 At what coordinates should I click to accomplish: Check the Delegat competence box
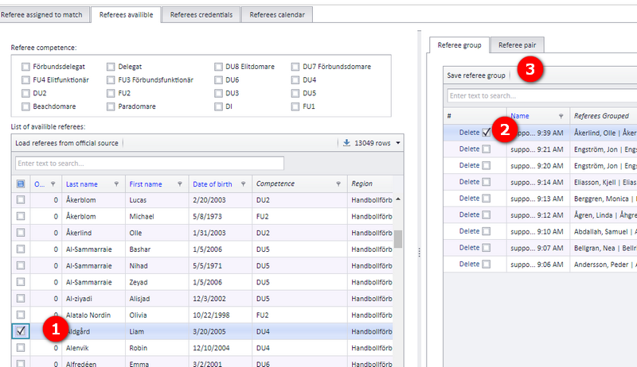pyautogui.click(x=111, y=67)
